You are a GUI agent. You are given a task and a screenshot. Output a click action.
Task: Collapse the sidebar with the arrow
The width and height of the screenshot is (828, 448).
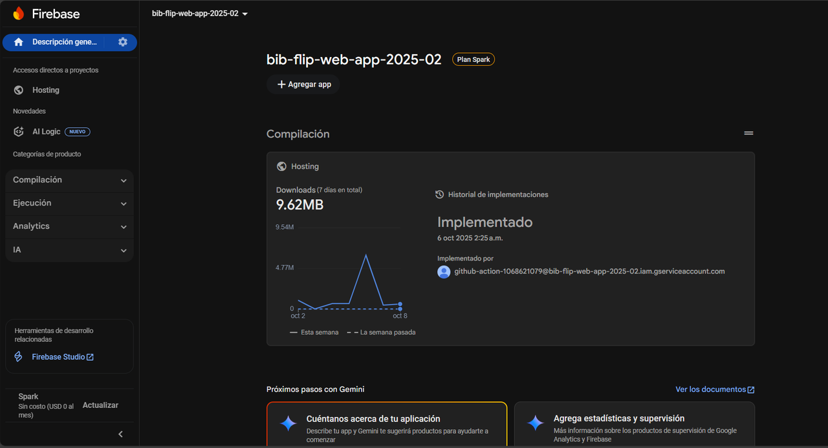click(120, 434)
